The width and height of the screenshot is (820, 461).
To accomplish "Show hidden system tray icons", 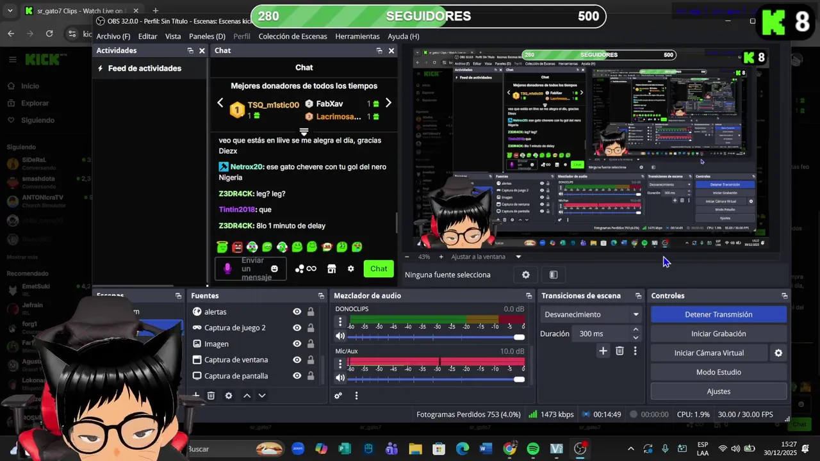I will [631, 449].
